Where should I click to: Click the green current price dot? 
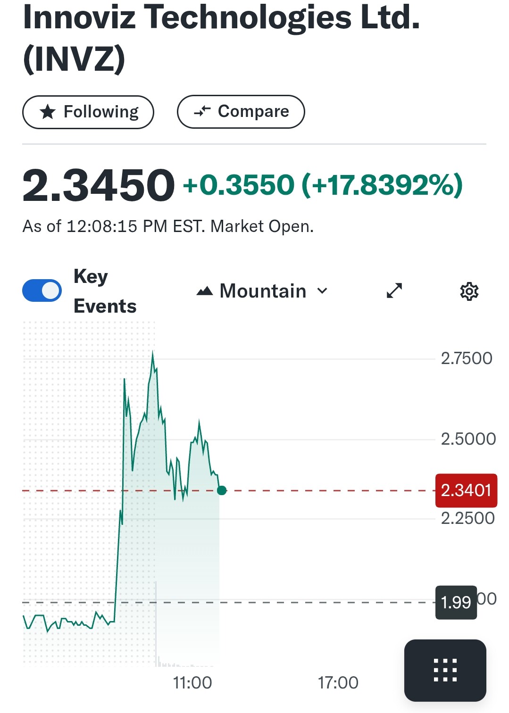(x=222, y=490)
